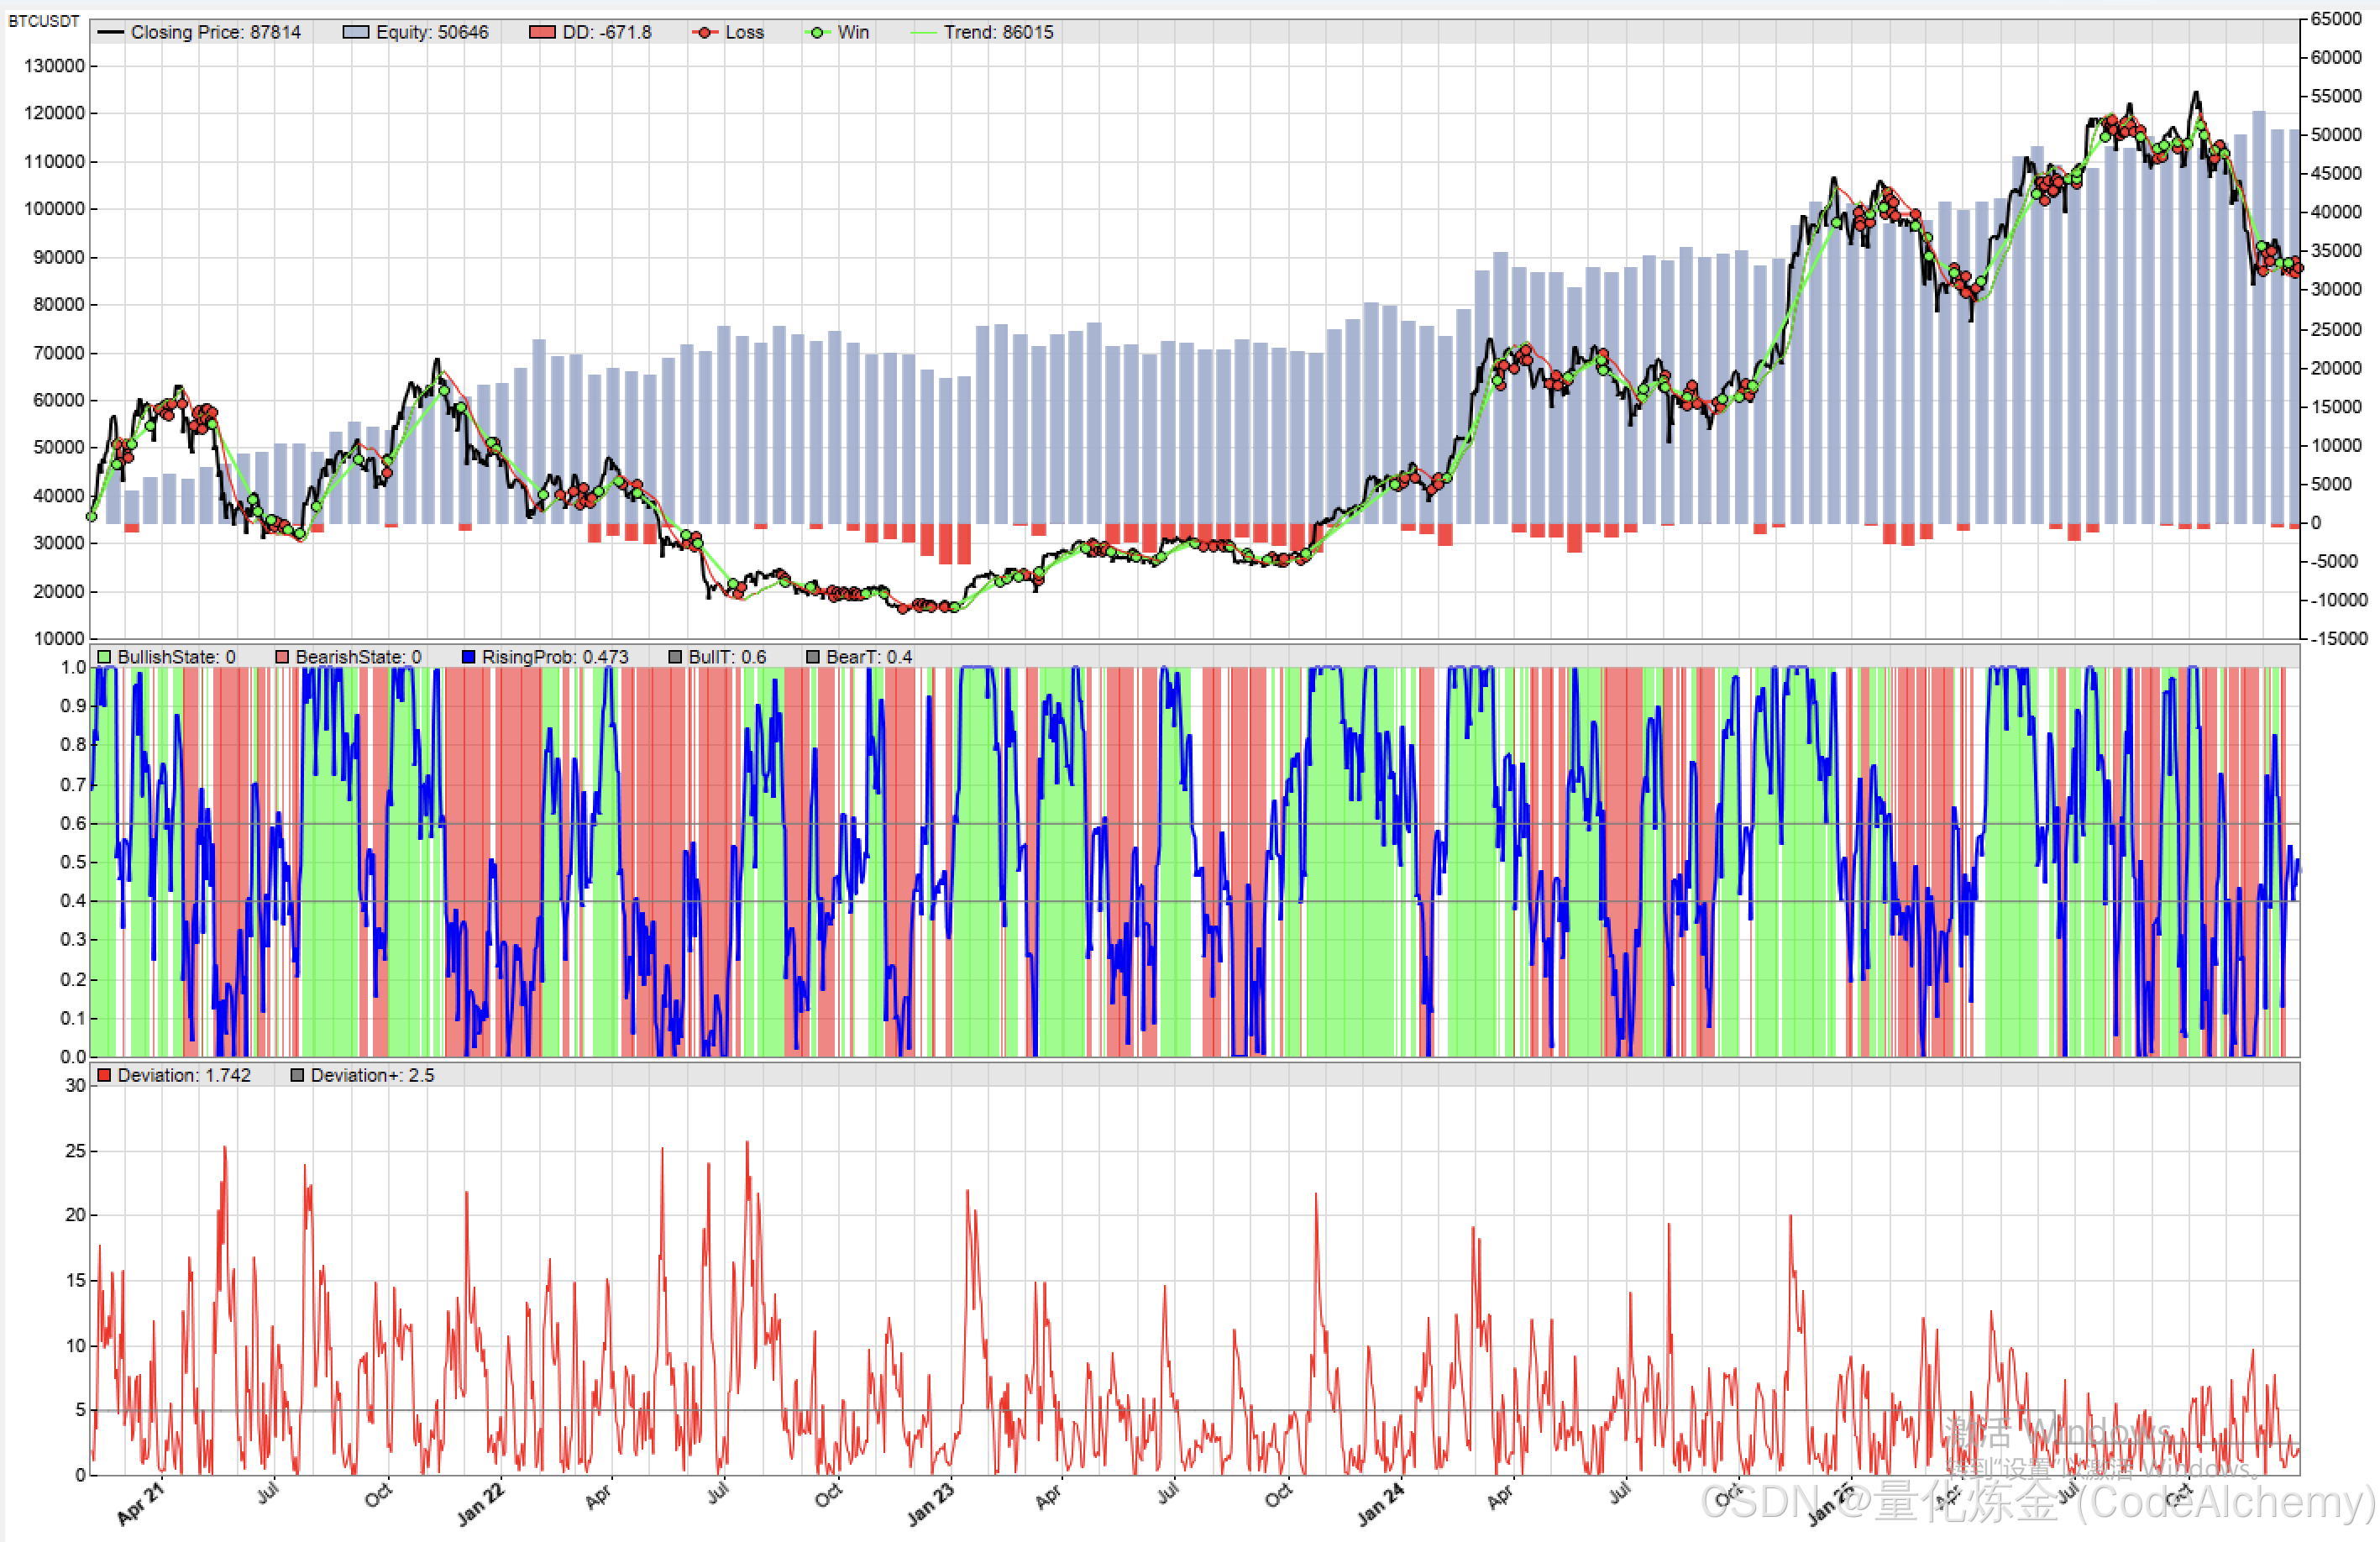The width and height of the screenshot is (2380, 1542).
Task: Click the 'Apr 21' date axis label
Action: point(139,1504)
